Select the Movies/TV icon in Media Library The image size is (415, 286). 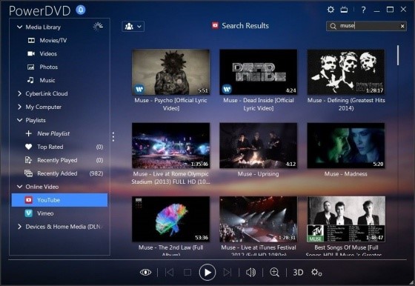click(x=31, y=41)
